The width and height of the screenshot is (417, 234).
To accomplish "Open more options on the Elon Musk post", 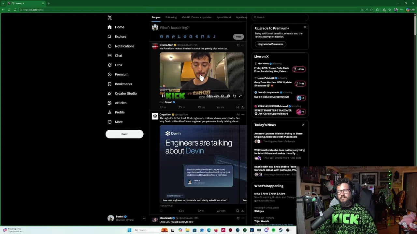I will click(x=242, y=218).
